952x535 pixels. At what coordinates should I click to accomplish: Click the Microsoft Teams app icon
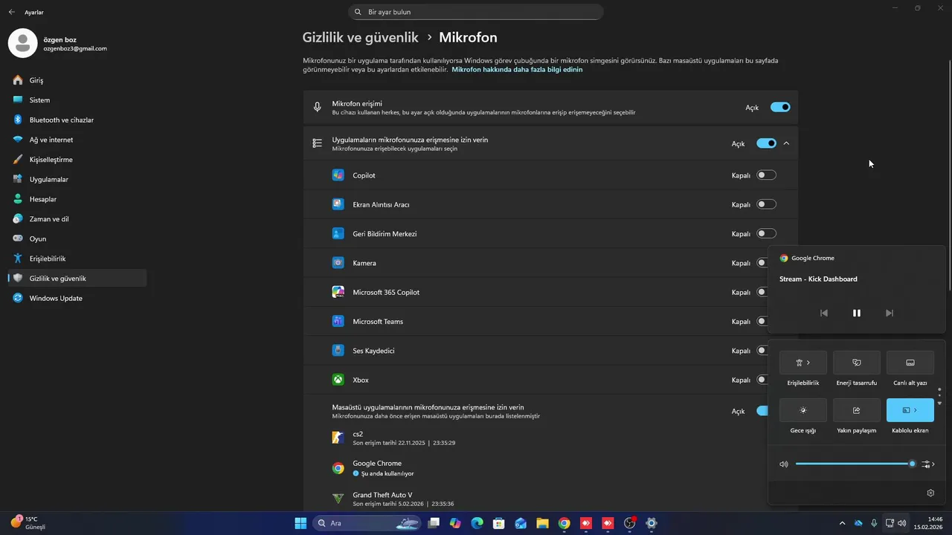(338, 321)
